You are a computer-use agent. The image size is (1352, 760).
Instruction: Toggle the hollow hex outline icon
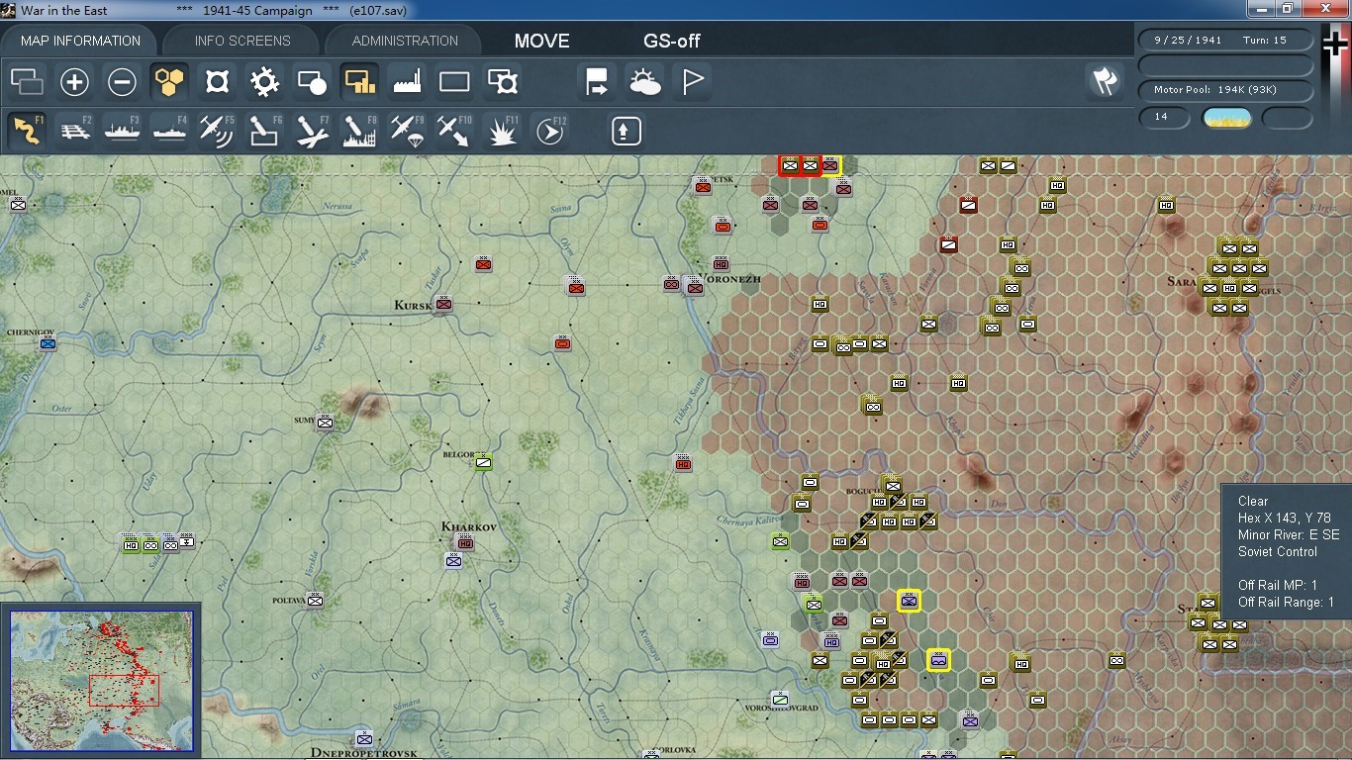click(217, 81)
